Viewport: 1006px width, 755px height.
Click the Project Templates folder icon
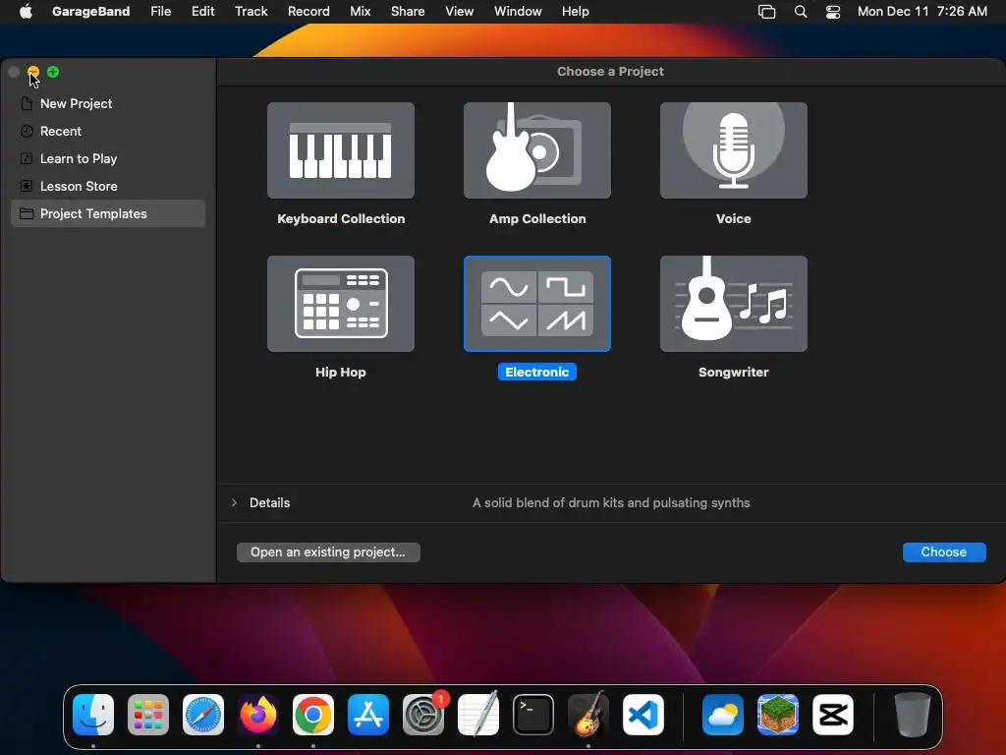27,213
